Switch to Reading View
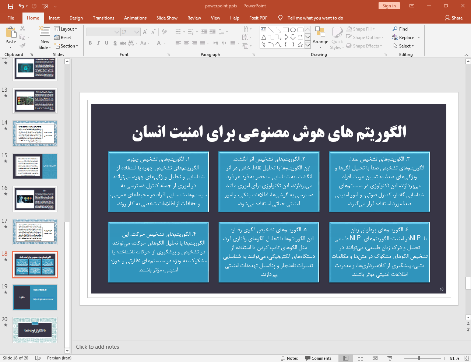The image size is (471, 362). tap(375, 358)
